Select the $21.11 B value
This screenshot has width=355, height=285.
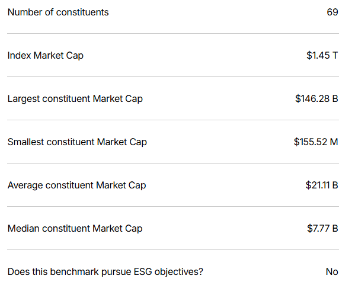pos(322,185)
